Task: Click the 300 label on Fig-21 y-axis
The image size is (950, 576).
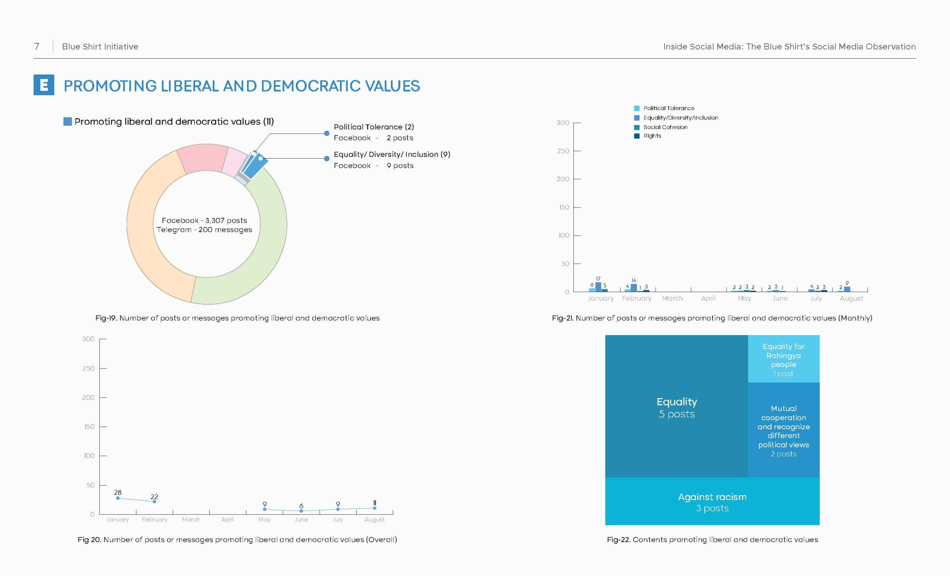Action: click(x=563, y=123)
